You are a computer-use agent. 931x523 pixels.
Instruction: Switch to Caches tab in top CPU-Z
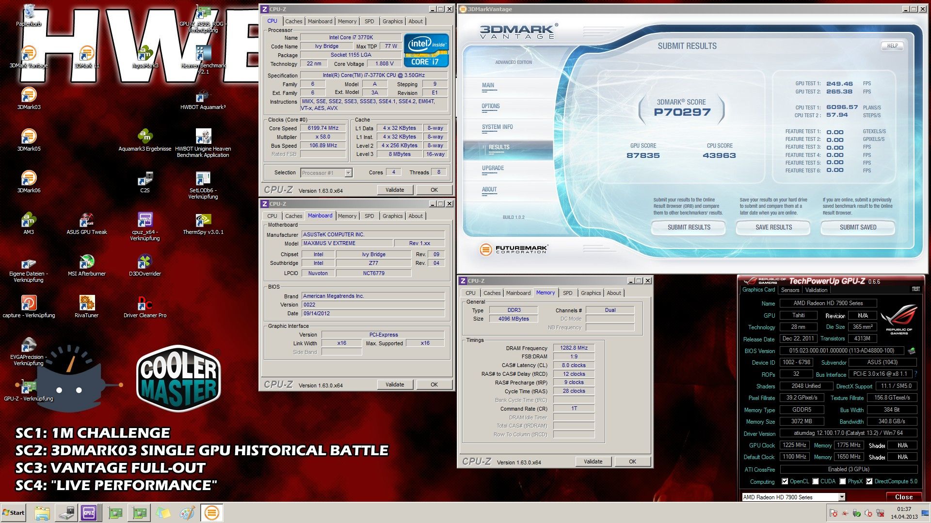tap(293, 21)
